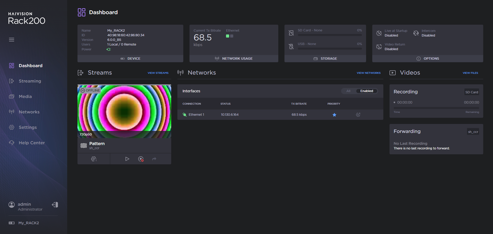This screenshot has width=493, height=234.
Task: Click the Recording time progress bar
Action: (436, 108)
